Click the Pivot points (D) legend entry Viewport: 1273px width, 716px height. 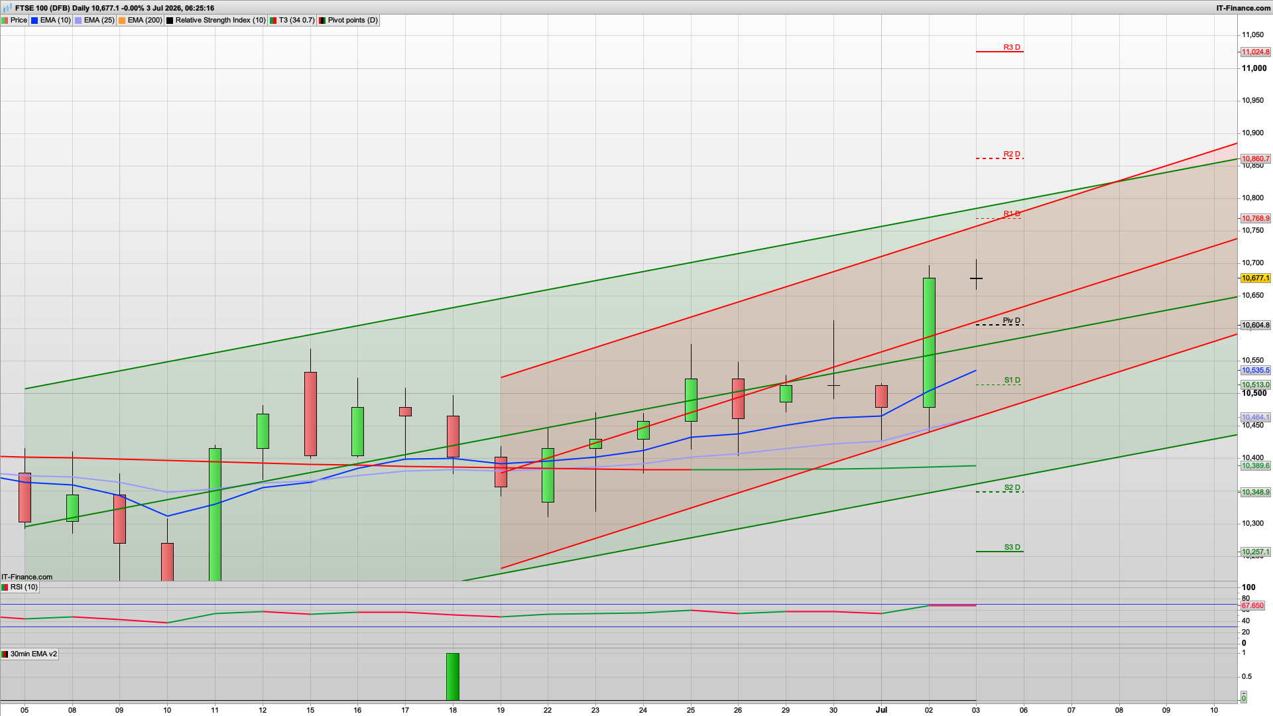(x=349, y=20)
